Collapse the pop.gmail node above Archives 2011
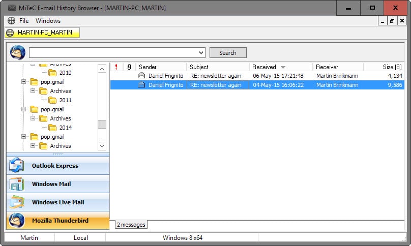411x246 pixels. tap(23, 82)
